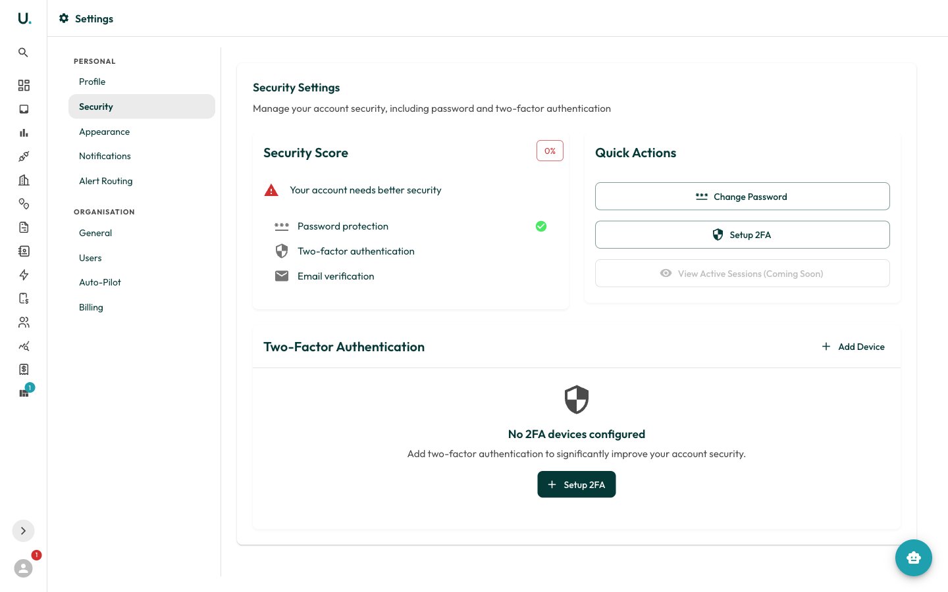Image resolution: width=948 pixels, height=592 pixels.
Task: Open the dashboard grid icon in sidebar
Action: coord(24,86)
